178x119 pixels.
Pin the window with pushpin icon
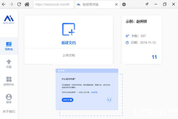coord(147,4)
